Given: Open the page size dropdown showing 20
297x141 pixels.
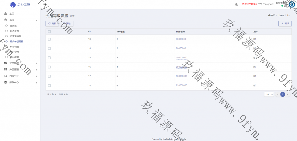Looking at the screenshot, I should [x=269, y=94].
